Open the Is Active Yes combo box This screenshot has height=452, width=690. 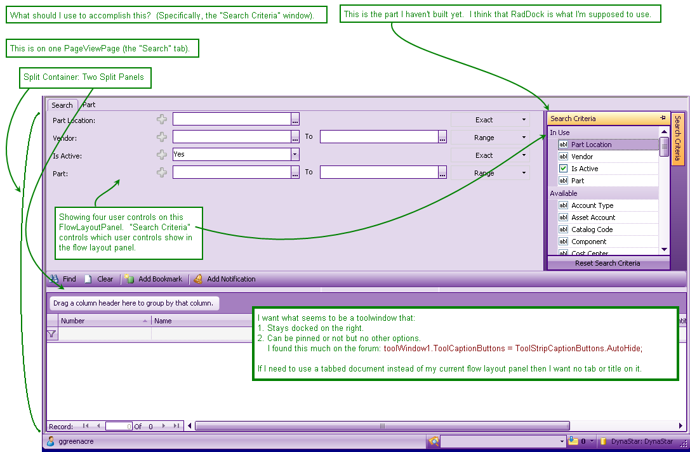[295, 154]
